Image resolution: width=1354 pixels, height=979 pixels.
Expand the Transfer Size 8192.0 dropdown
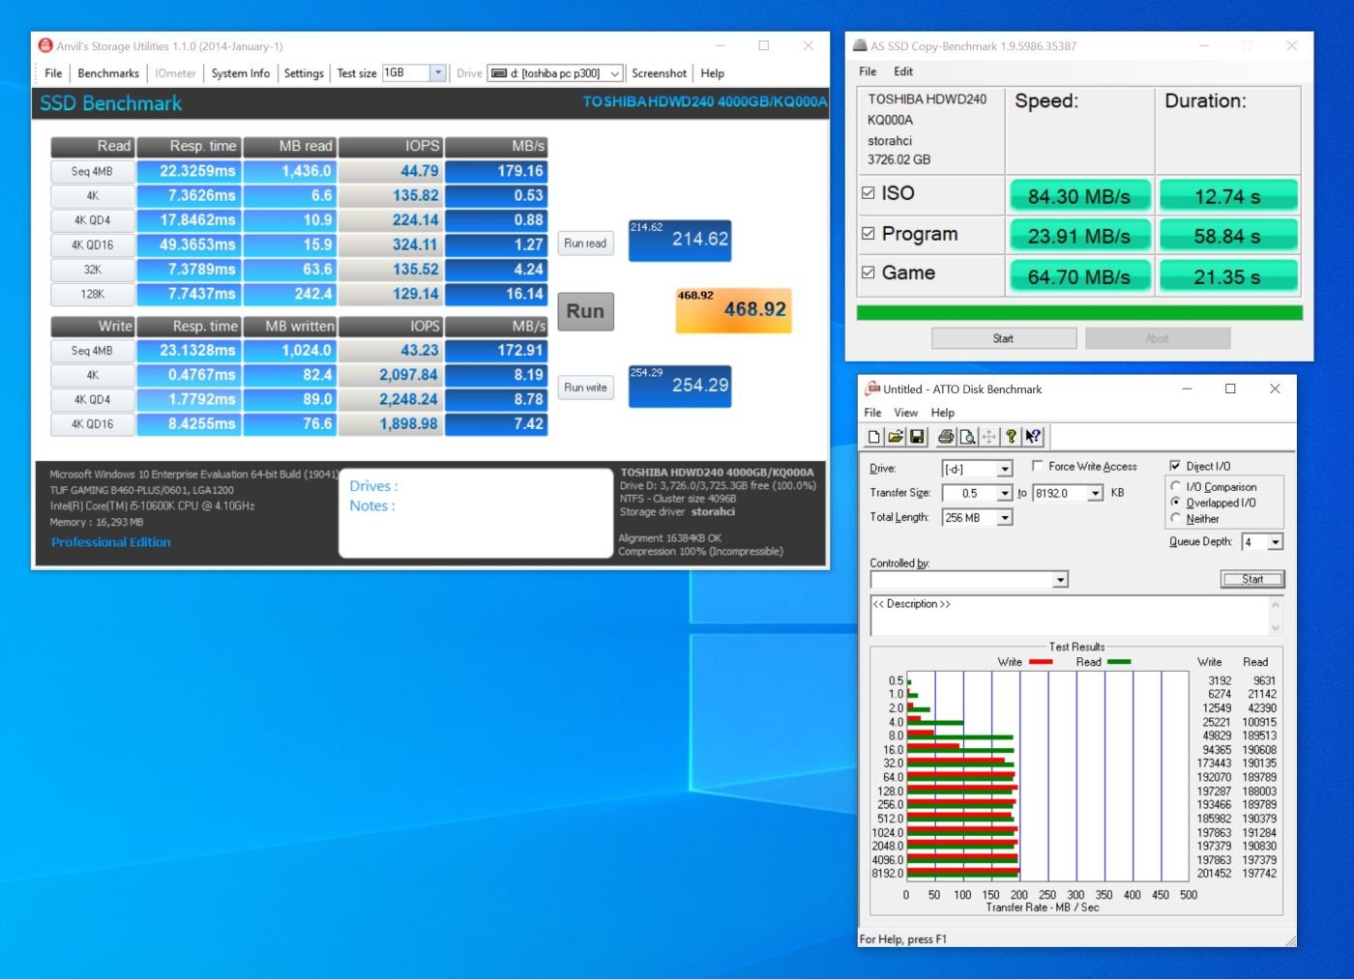[x=1096, y=494]
